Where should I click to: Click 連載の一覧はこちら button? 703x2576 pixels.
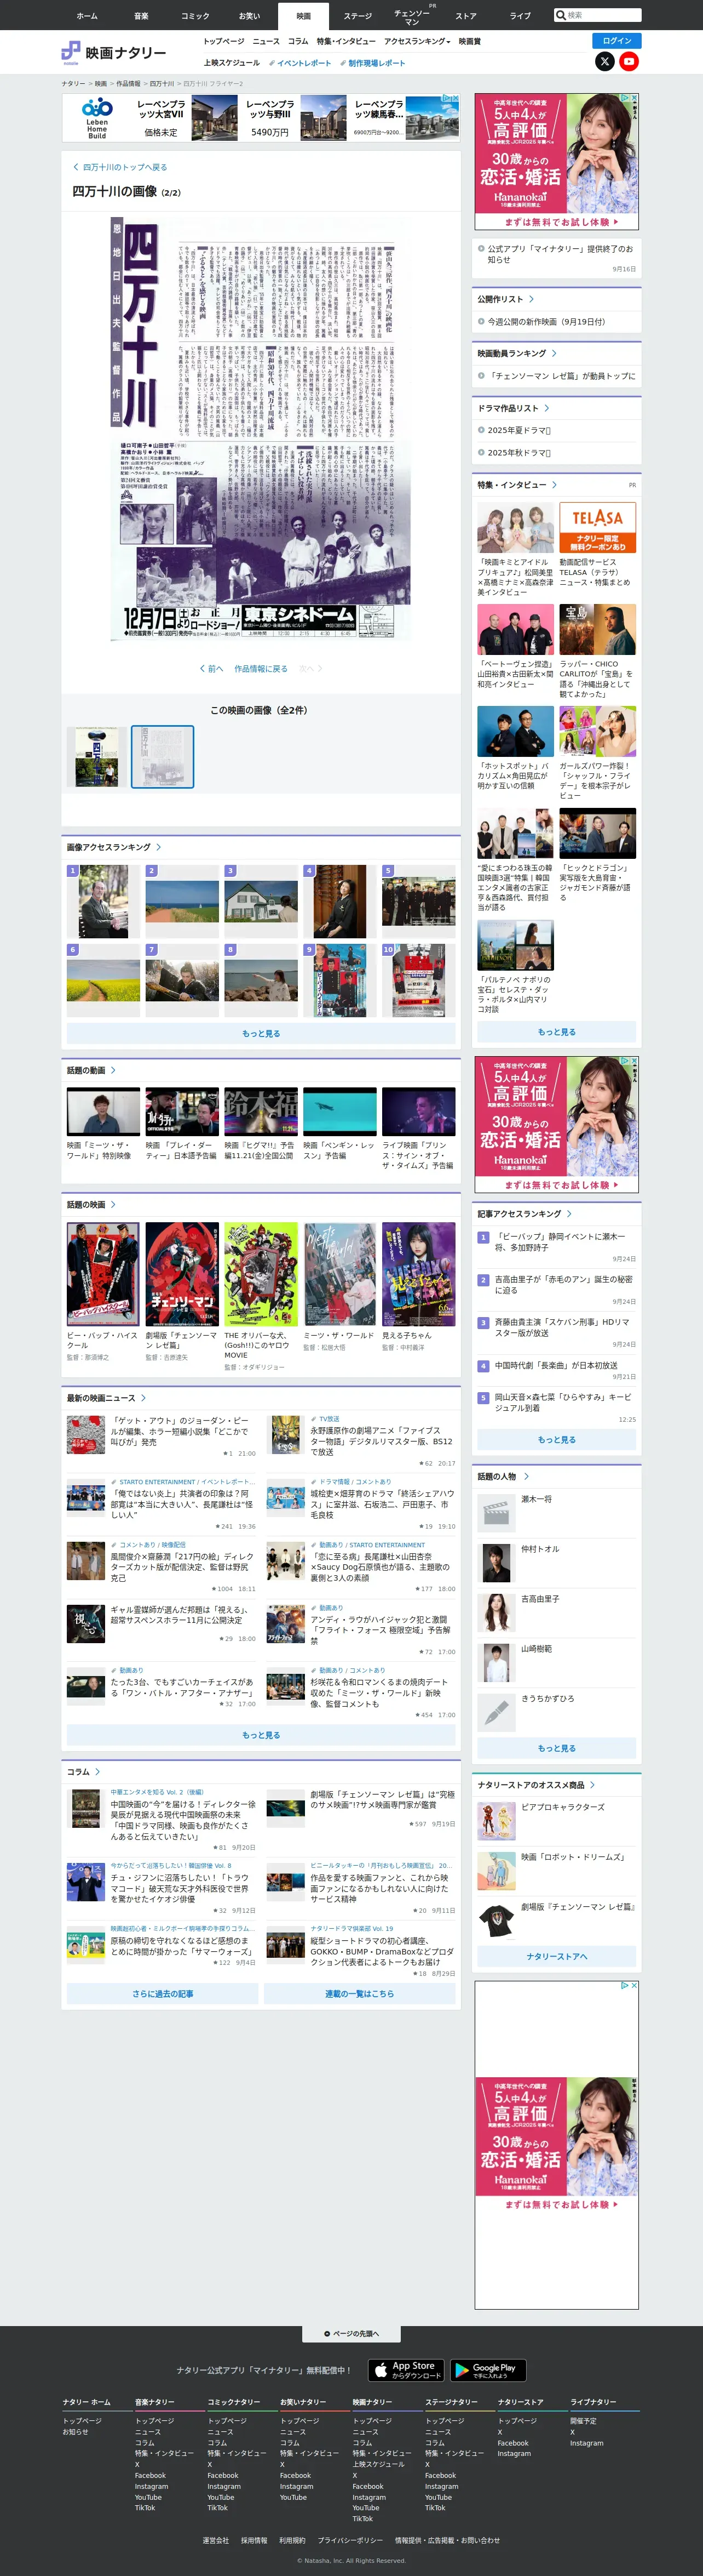pos(360,1994)
